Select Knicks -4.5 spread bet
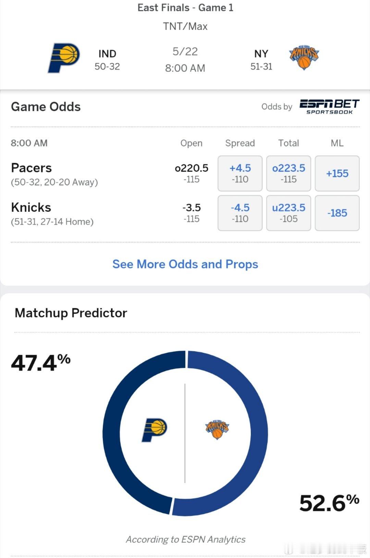 click(240, 213)
